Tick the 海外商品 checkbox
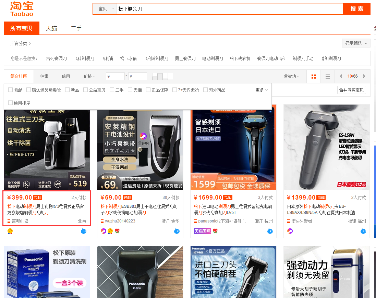Image resolution: width=376 pixels, height=298 pixels. [205, 90]
